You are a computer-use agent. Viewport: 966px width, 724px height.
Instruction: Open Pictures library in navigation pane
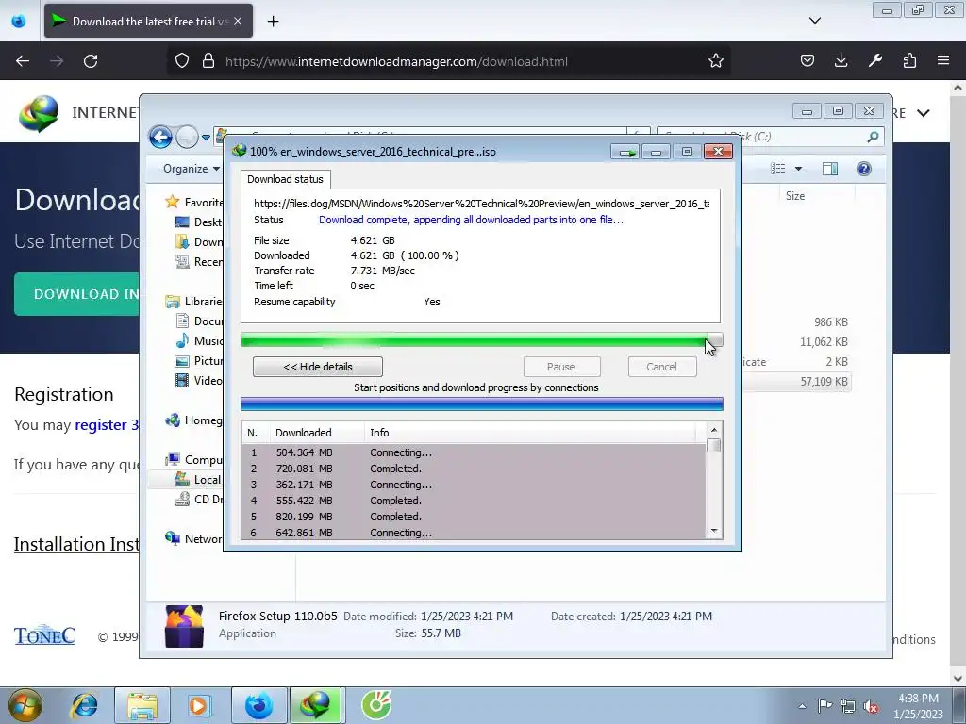point(198,361)
